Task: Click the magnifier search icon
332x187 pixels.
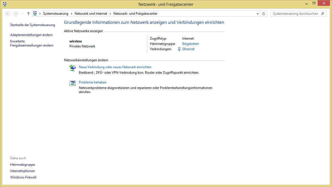Action: coord(323,14)
